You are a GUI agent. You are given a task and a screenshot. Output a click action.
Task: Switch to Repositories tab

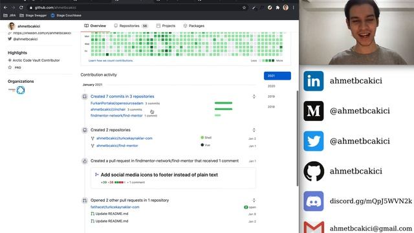131,26
